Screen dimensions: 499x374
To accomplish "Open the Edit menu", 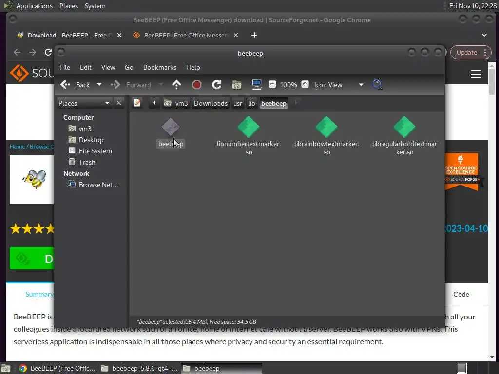I will [x=86, y=67].
